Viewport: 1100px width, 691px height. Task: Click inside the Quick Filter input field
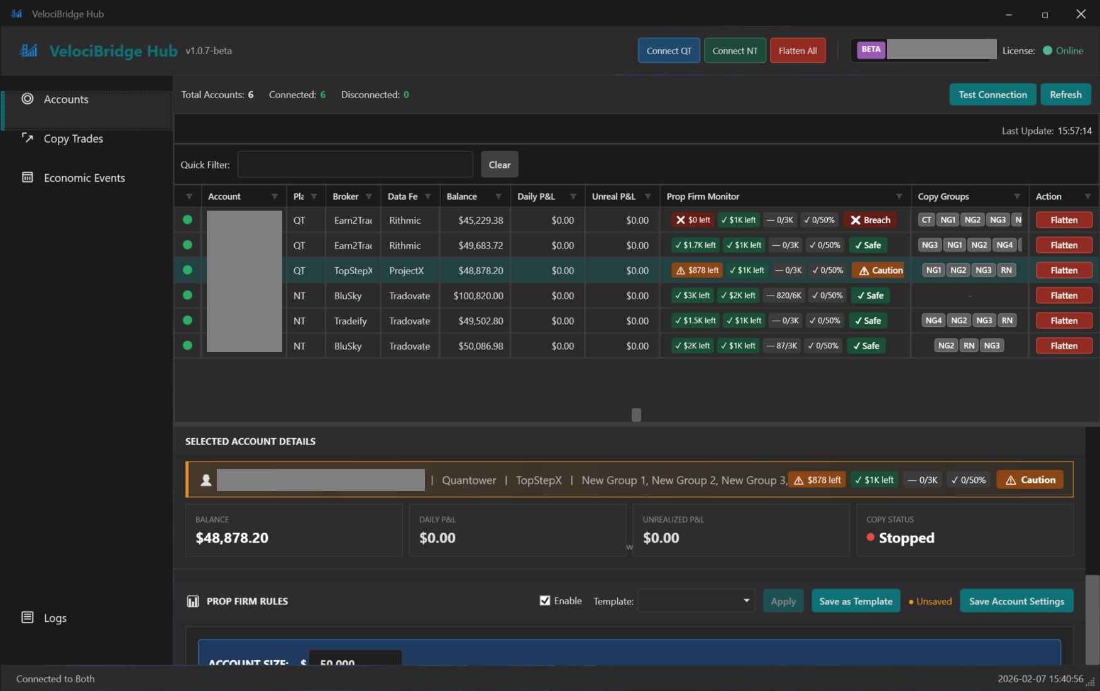click(355, 164)
